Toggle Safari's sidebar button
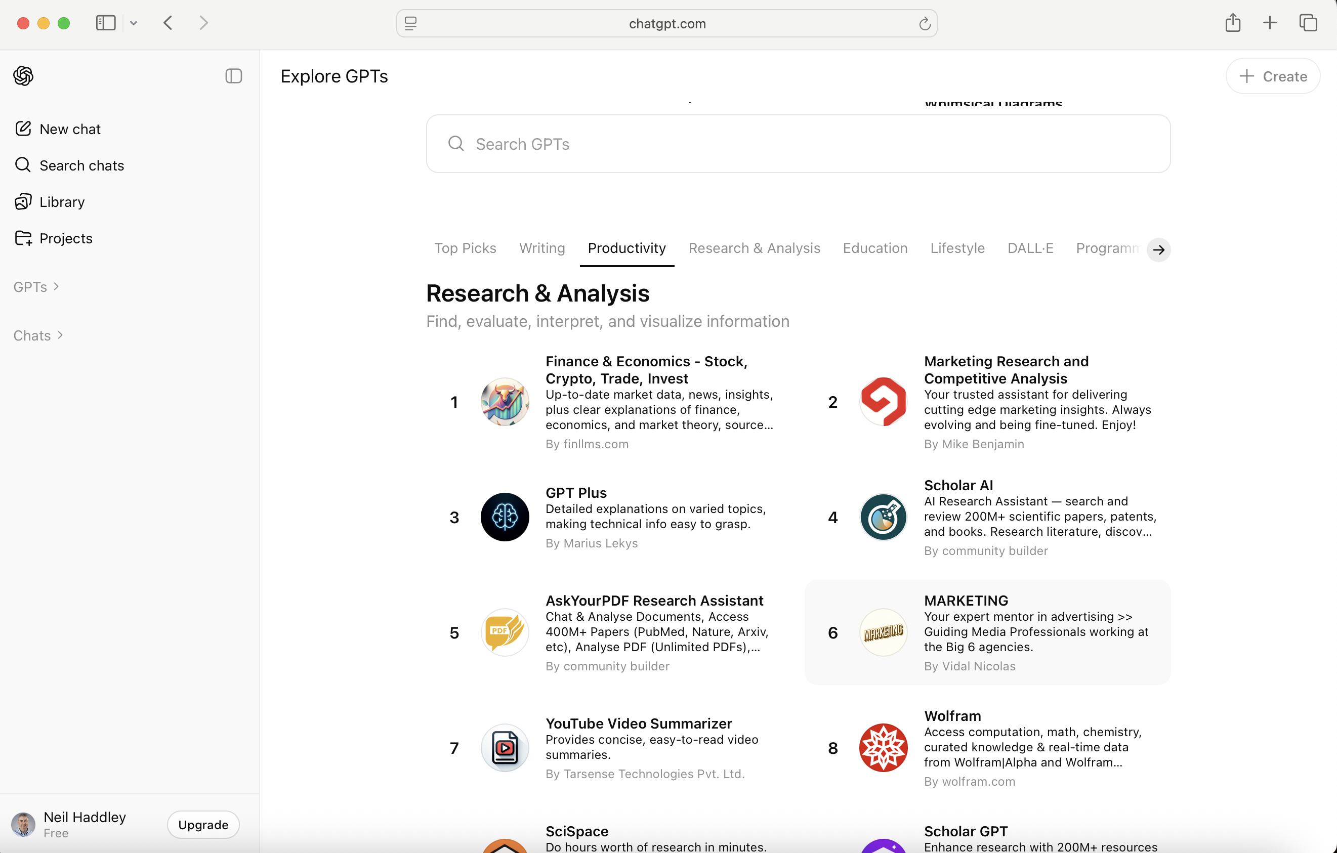This screenshot has height=853, width=1337. 105,23
